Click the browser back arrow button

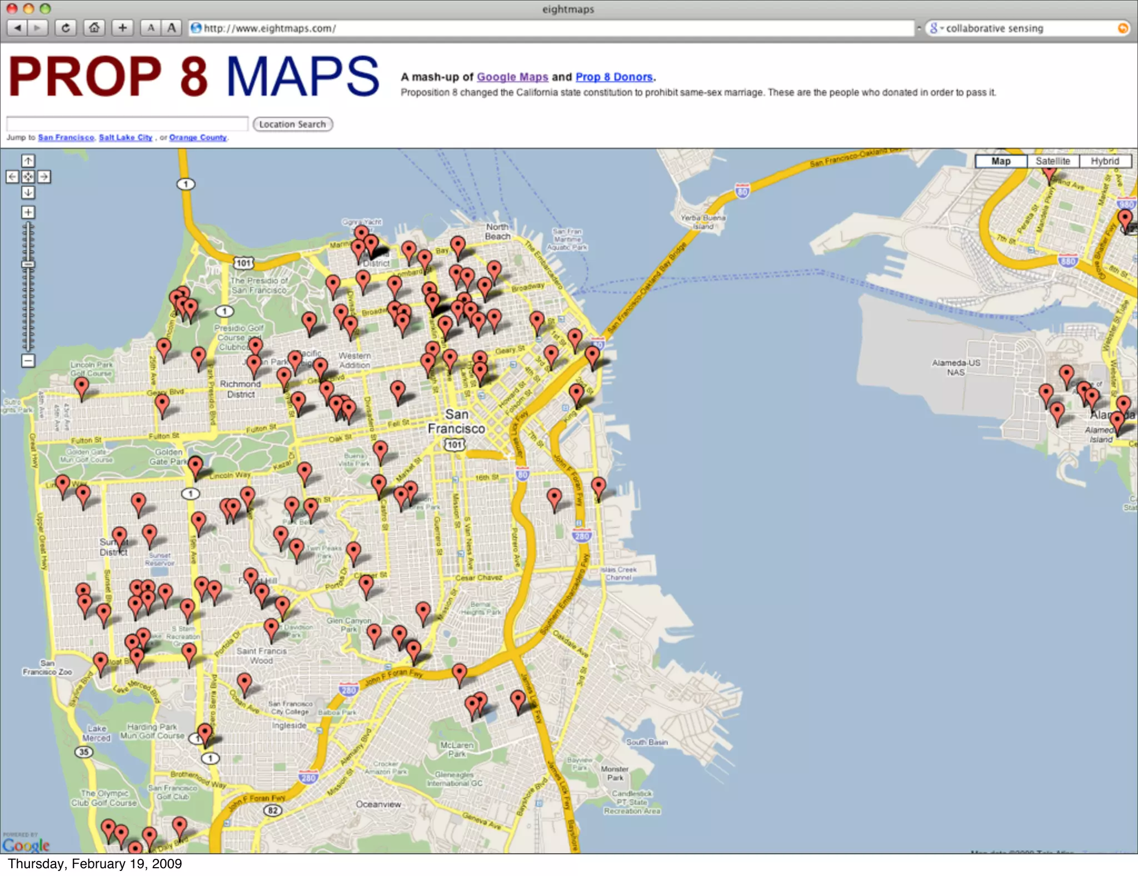(x=17, y=28)
